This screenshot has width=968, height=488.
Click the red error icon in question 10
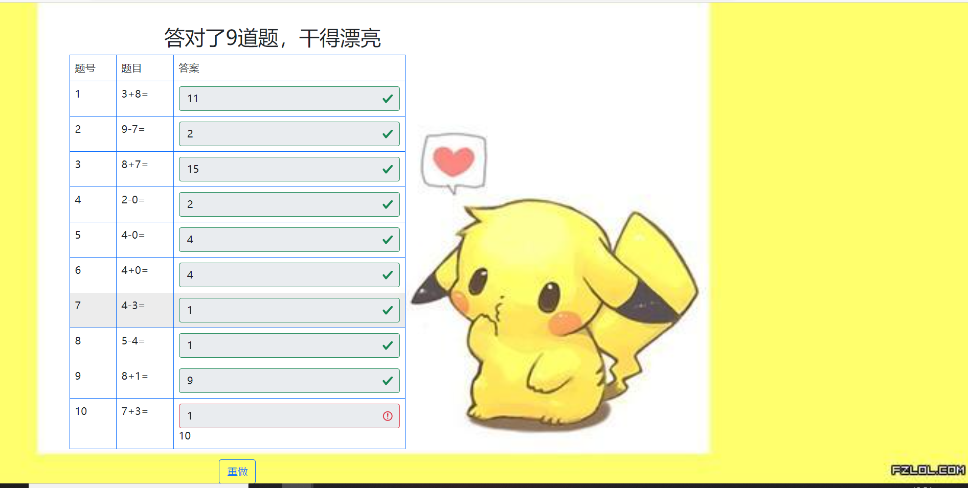388,416
